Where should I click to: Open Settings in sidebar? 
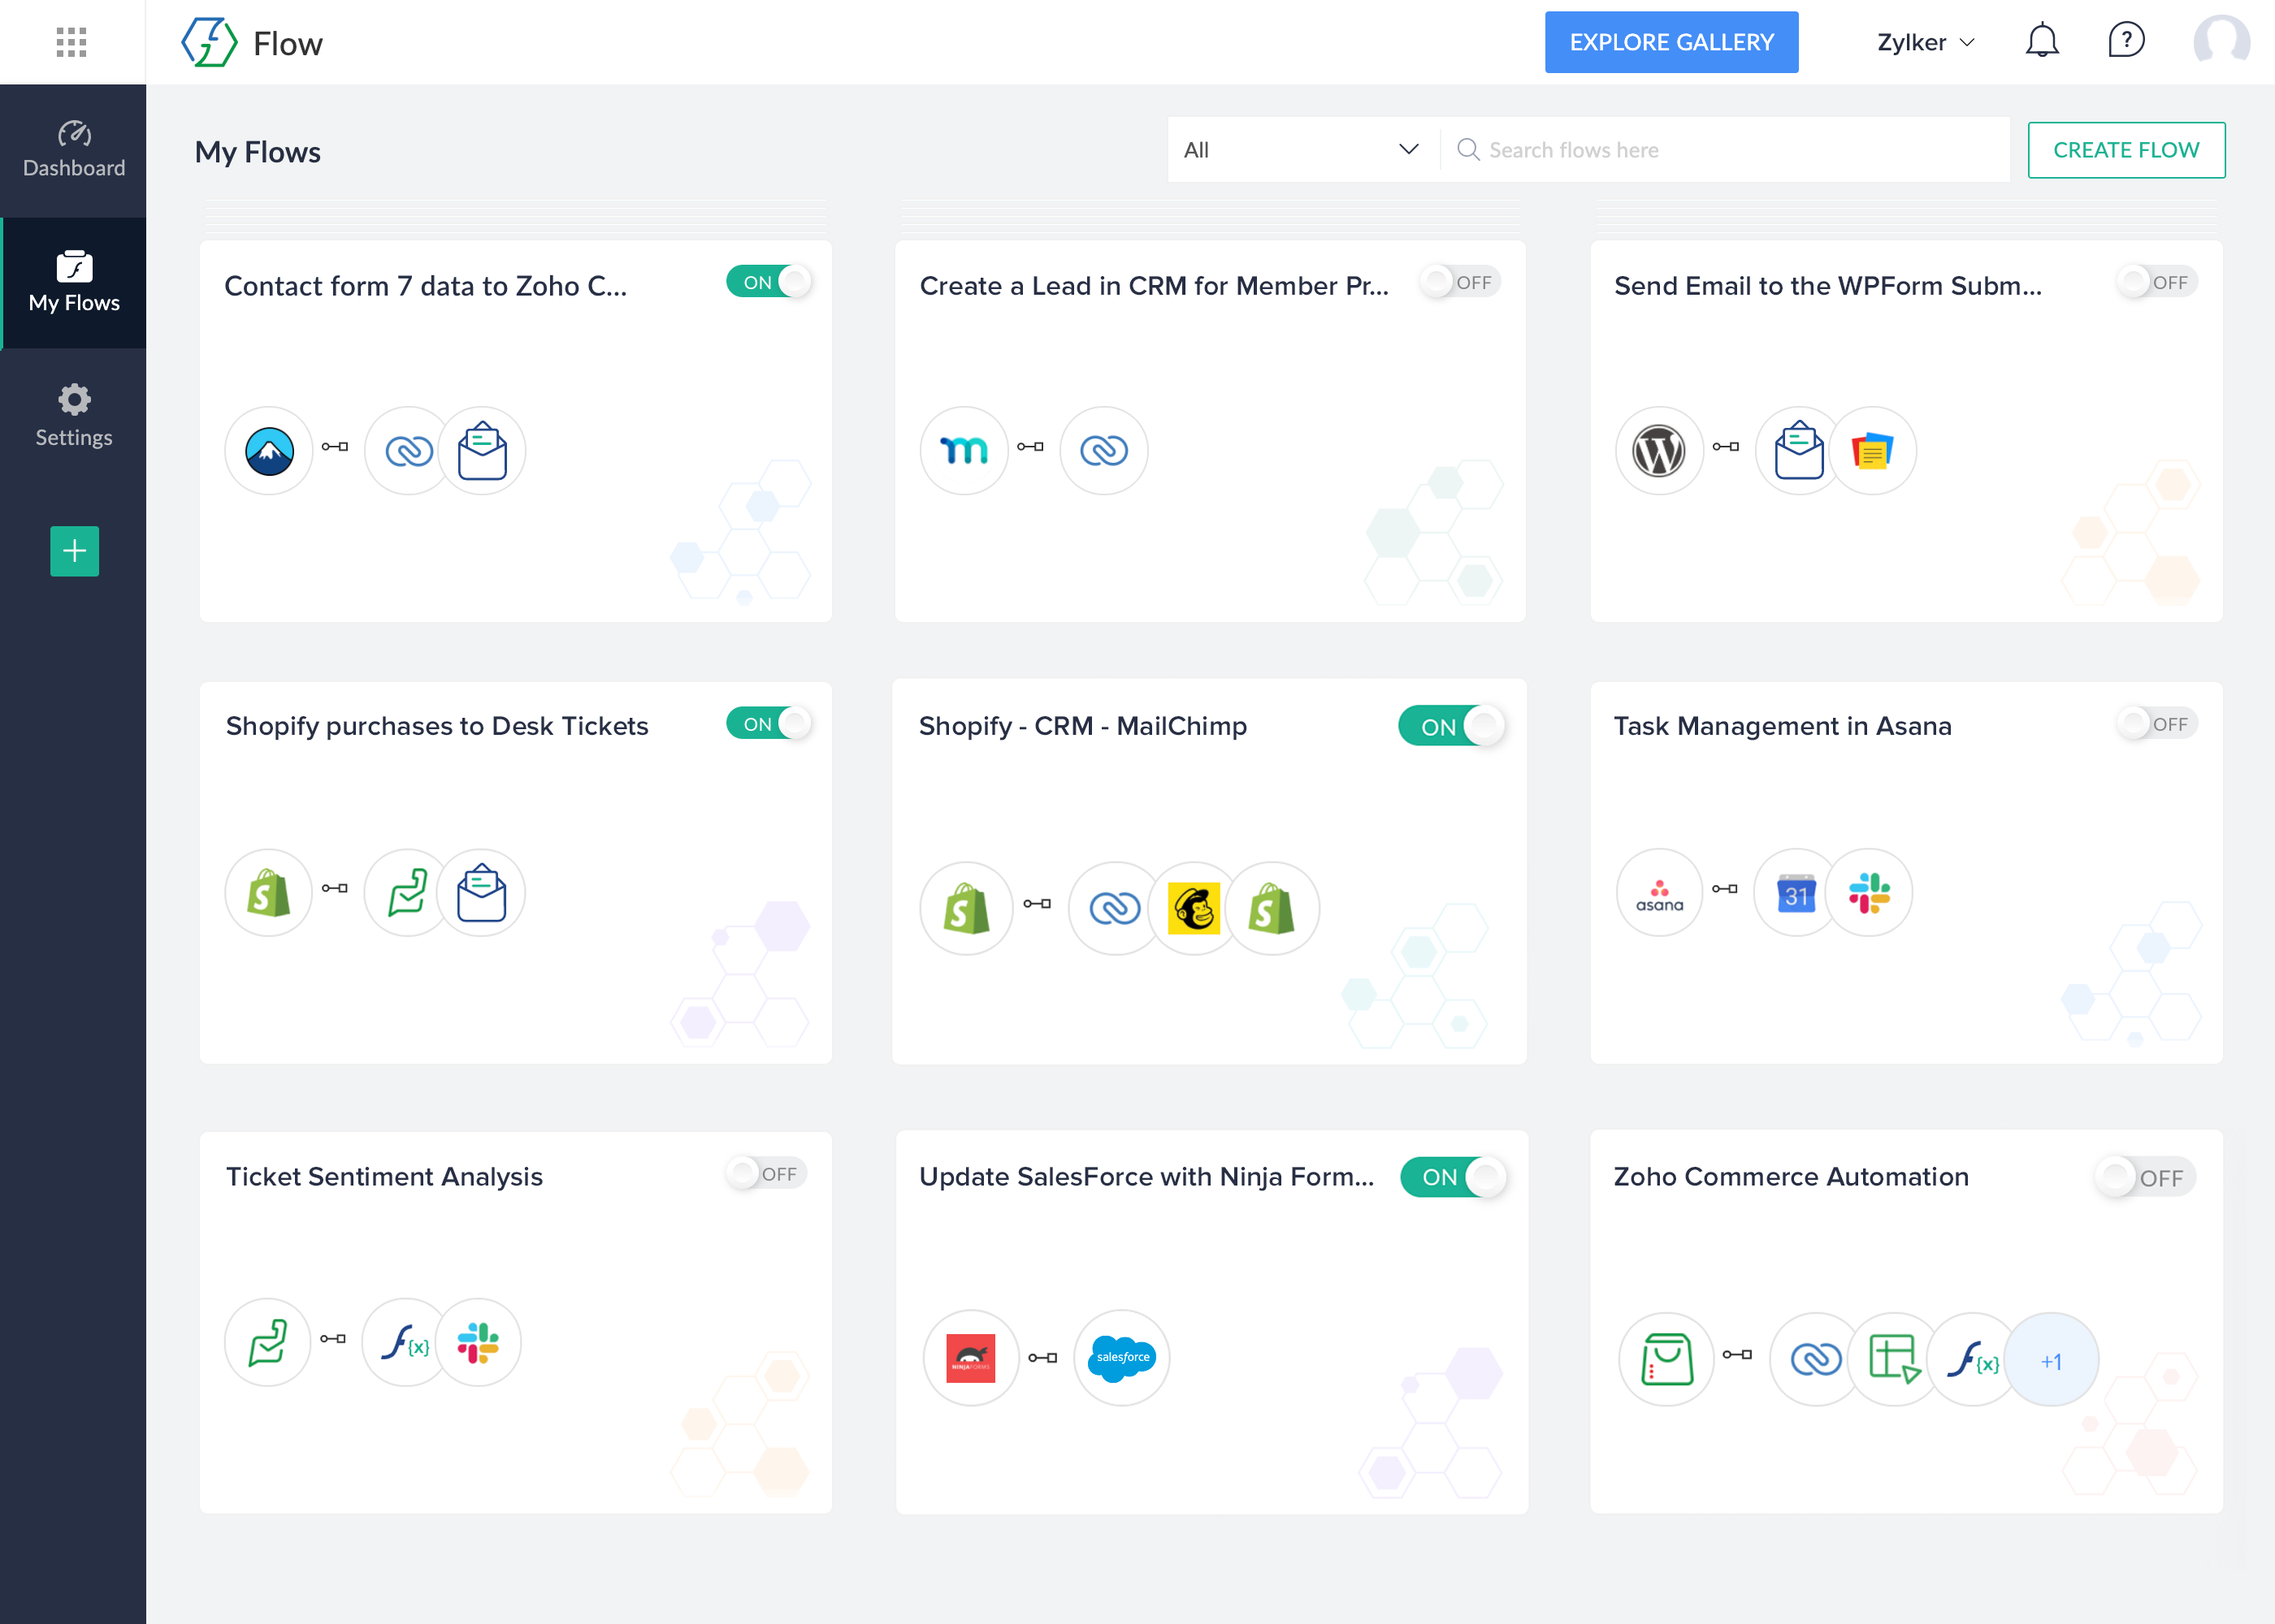click(73, 416)
